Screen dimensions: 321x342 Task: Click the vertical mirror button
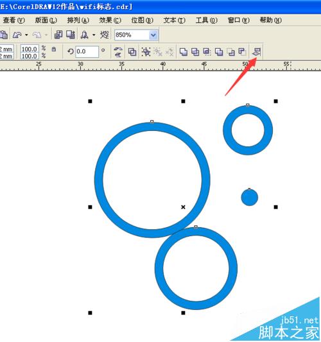tap(118, 55)
